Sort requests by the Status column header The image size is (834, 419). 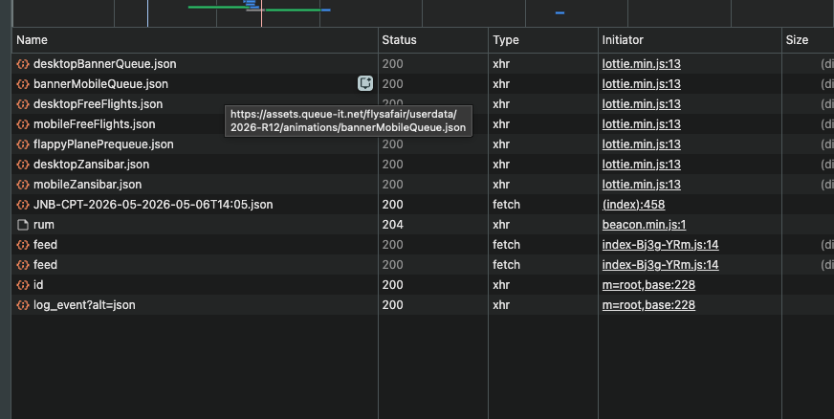[433, 40]
